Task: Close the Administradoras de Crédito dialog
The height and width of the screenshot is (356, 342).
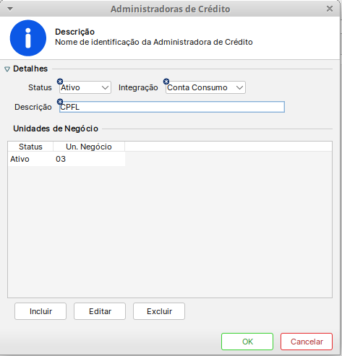Action: (x=330, y=9)
